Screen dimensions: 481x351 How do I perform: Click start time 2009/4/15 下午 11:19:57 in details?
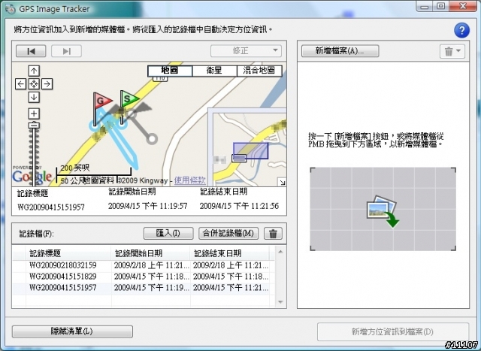[x=147, y=206]
